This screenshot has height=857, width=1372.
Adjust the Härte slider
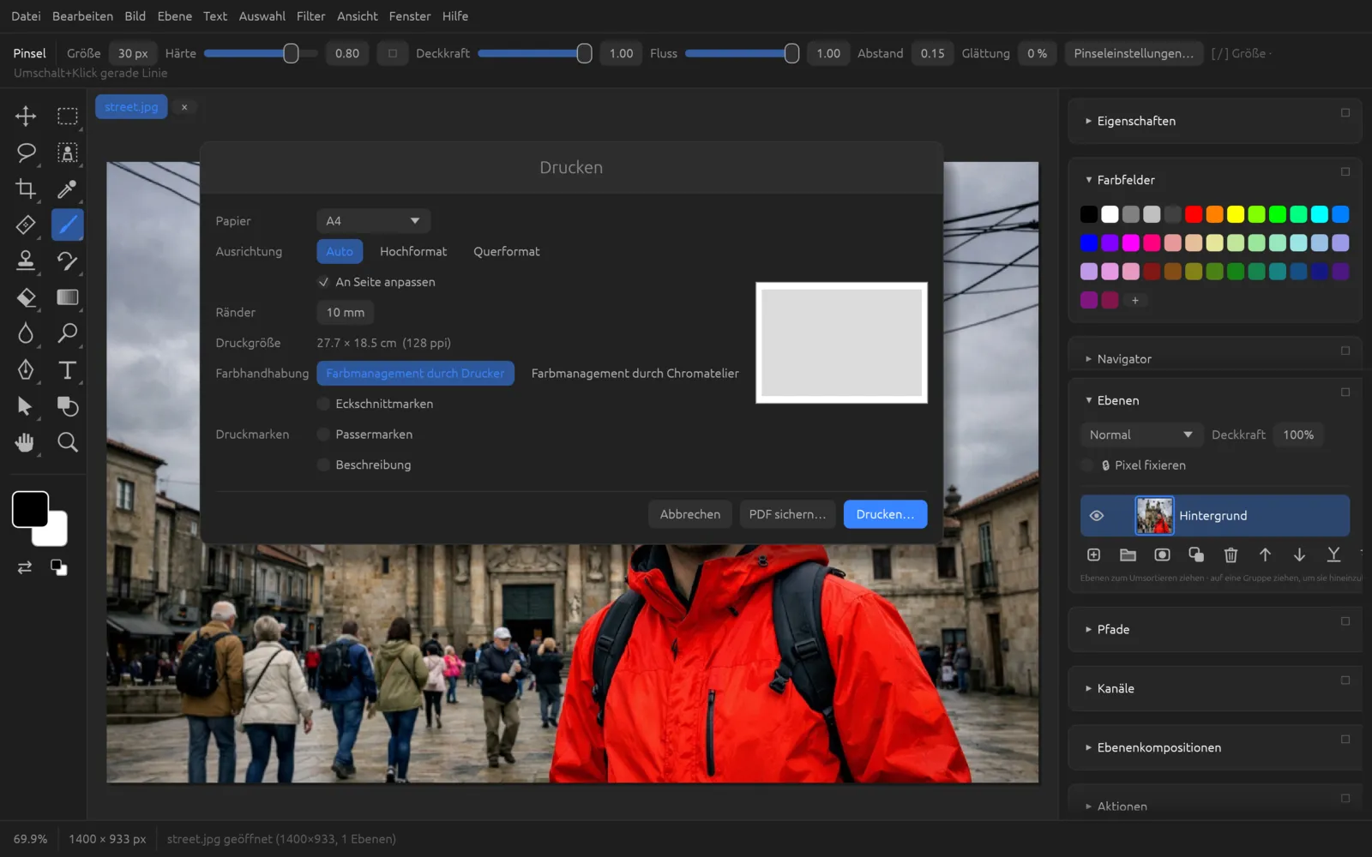(x=261, y=53)
